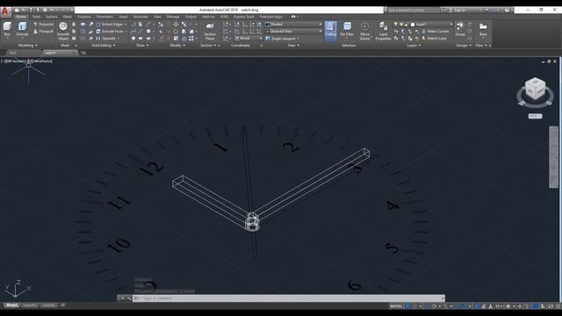Open the Section Plane tool
The height and width of the screenshot is (316, 562).
(x=210, y=31)
